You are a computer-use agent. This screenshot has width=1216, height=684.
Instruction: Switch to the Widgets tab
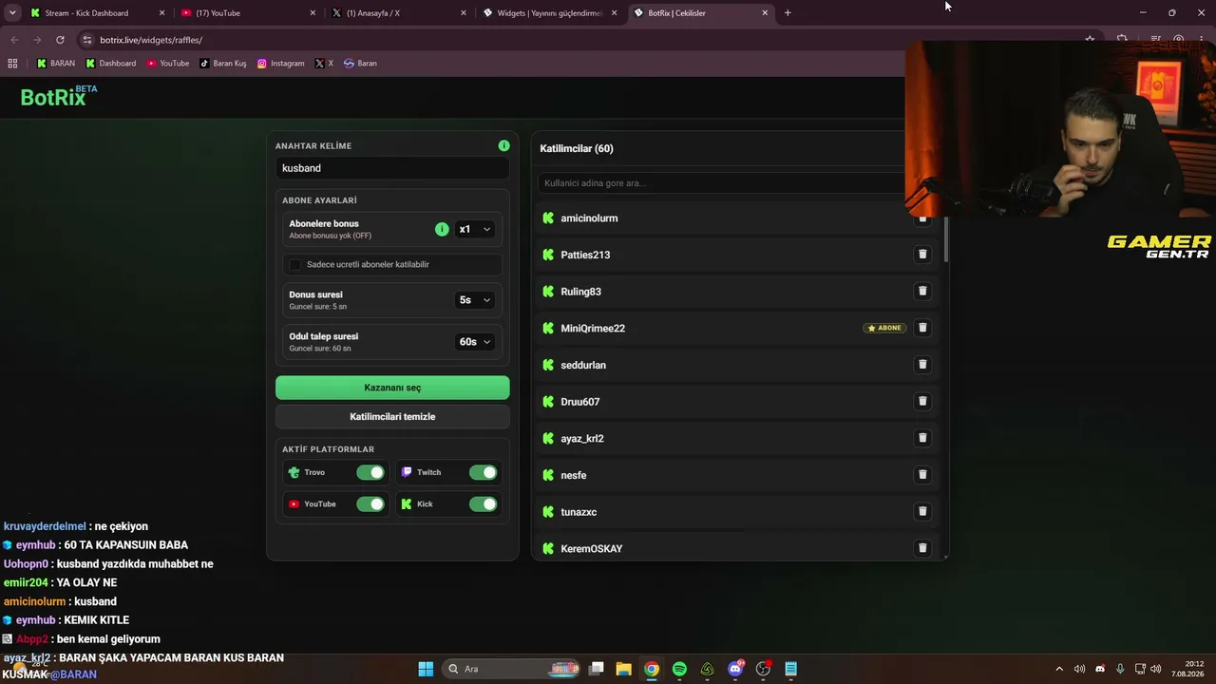pyautogui.click(x=549, y=13)
